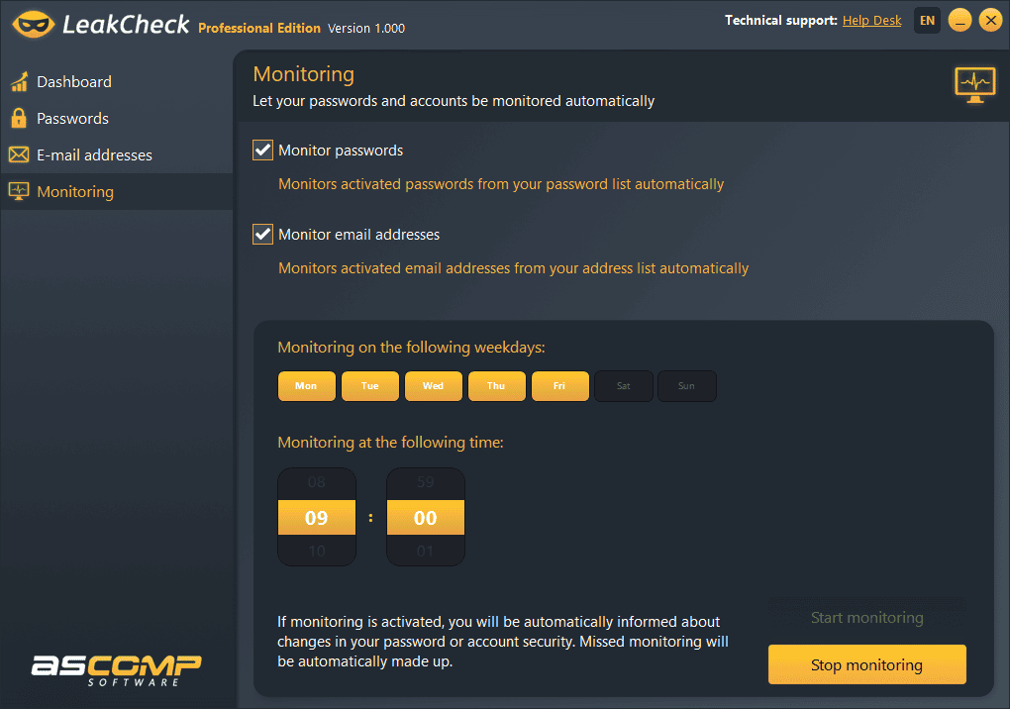
Task: Select 10 in the hour picker
Action: pos(317,551)
